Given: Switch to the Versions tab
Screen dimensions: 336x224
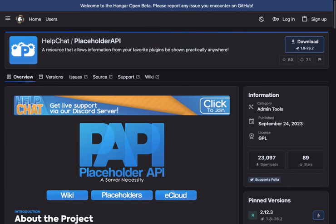Looking at the screenshot, I should coord(51,77).
